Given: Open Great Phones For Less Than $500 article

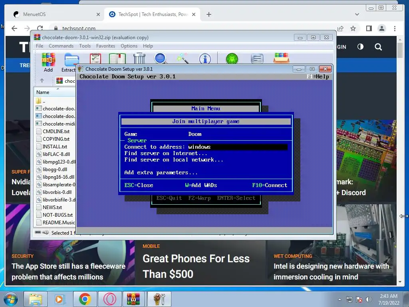Looking at the screenshot, I should coord(196,266).
